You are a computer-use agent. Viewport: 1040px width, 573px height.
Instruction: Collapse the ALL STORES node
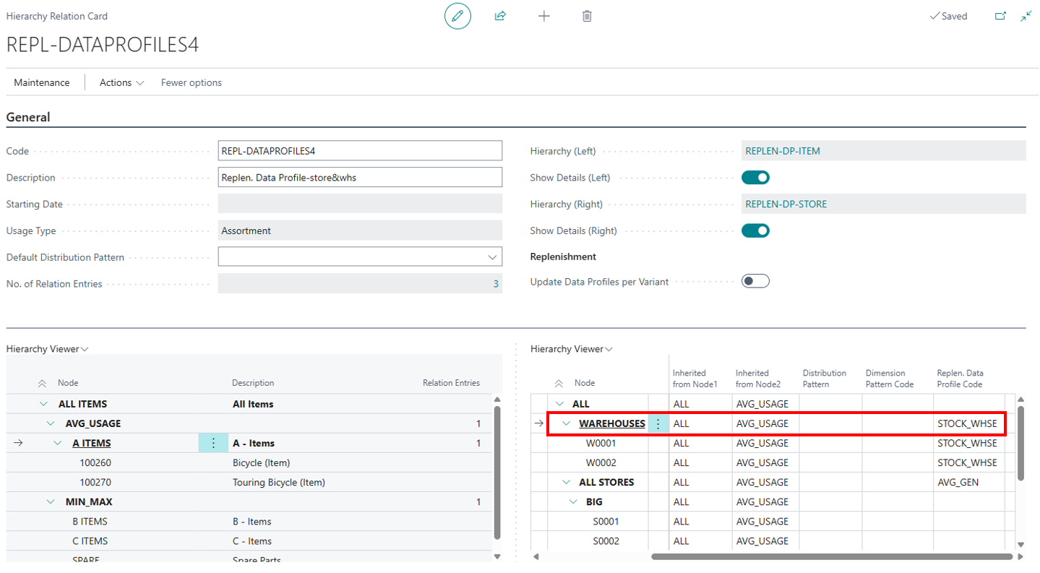[x=566, y=482]
